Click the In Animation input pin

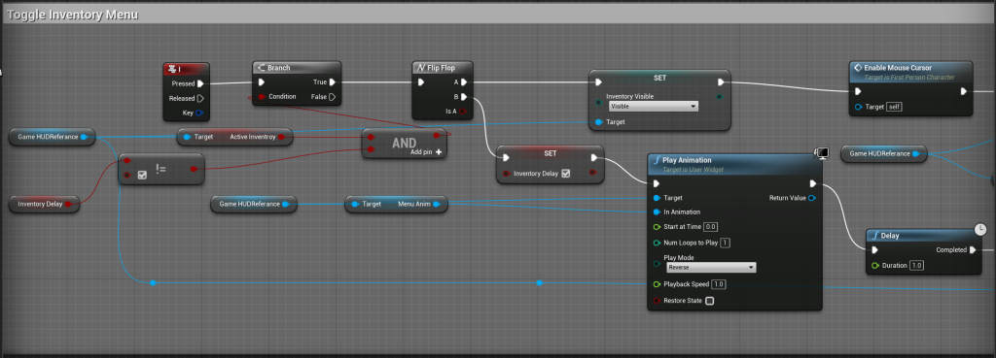coord(657,212)
